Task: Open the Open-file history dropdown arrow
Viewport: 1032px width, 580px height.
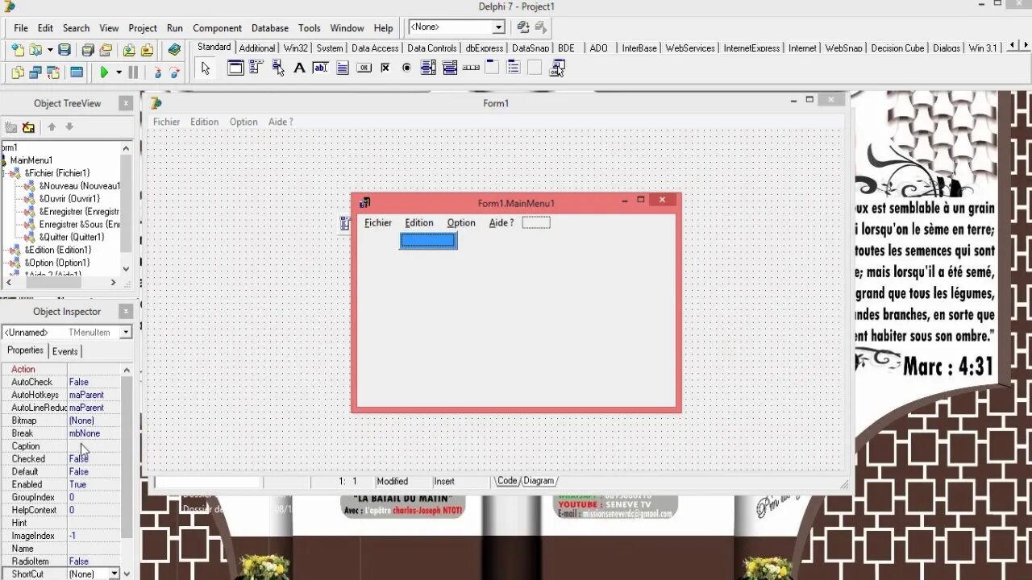Action: 50,50
